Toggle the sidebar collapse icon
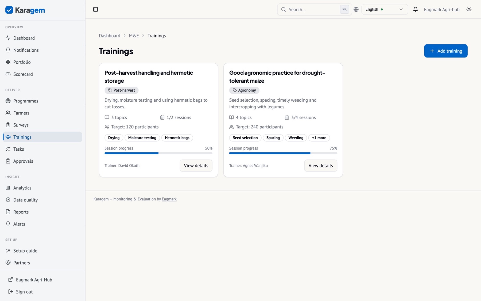 (x=95, y=9)
